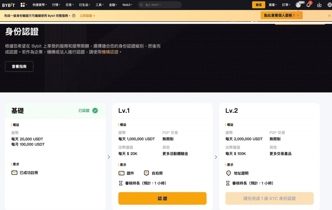This screenshot has width=332, height=210.
Task: Click the hourglass icon in Lv.1 card
Action: [121, 183]
